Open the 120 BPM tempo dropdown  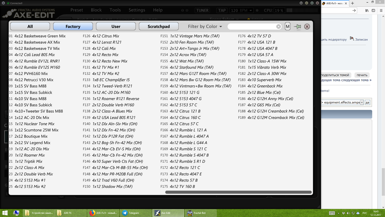point(242,10)
